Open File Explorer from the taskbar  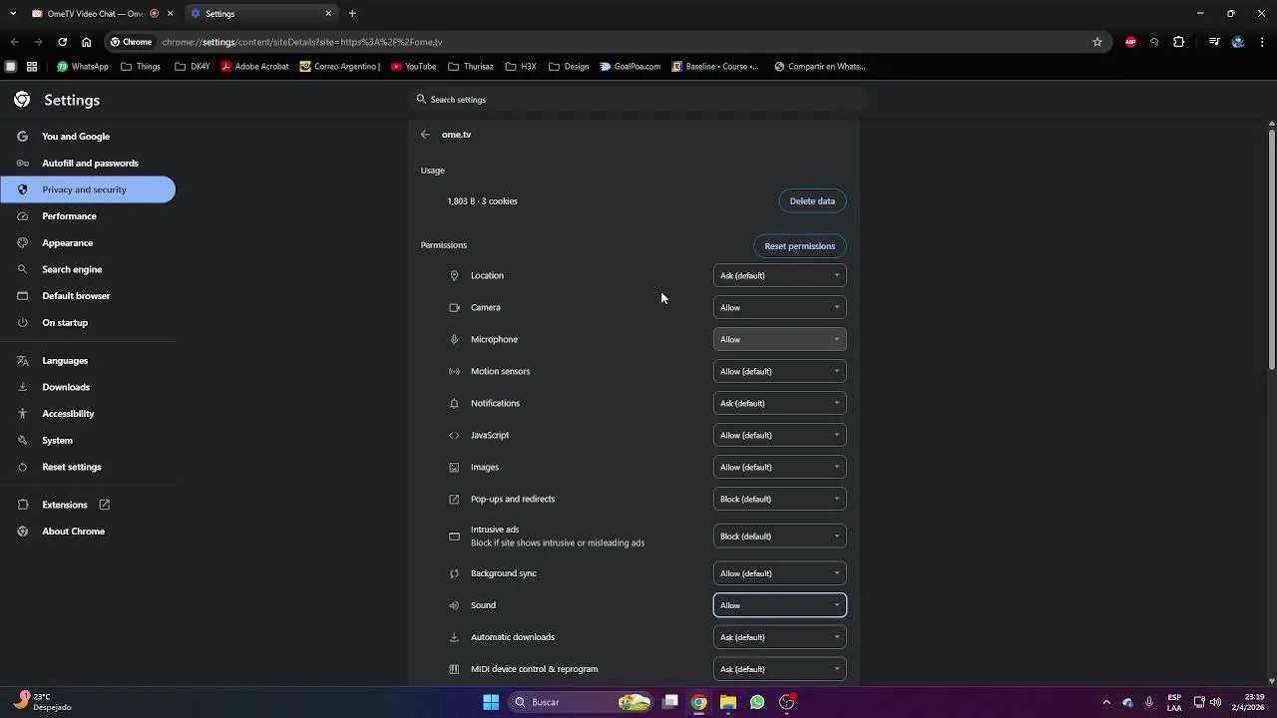point(728,702)
